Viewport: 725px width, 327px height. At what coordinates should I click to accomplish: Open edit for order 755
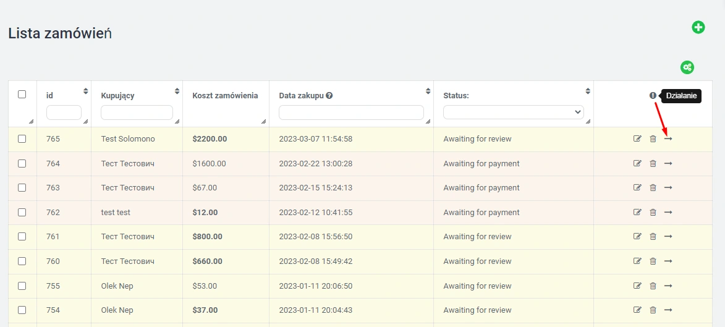(x=637, y=286)
